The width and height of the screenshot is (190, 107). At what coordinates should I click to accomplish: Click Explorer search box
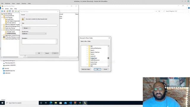[175, 11]
